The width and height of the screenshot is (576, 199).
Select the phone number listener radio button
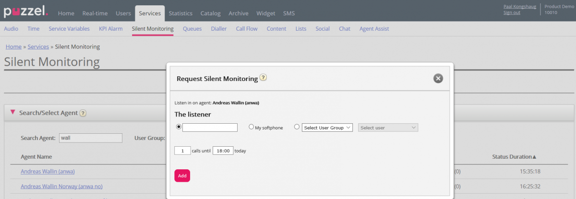179,127
